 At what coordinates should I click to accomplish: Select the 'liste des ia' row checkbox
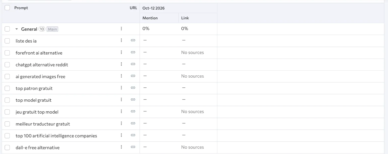tap(7, 41)
